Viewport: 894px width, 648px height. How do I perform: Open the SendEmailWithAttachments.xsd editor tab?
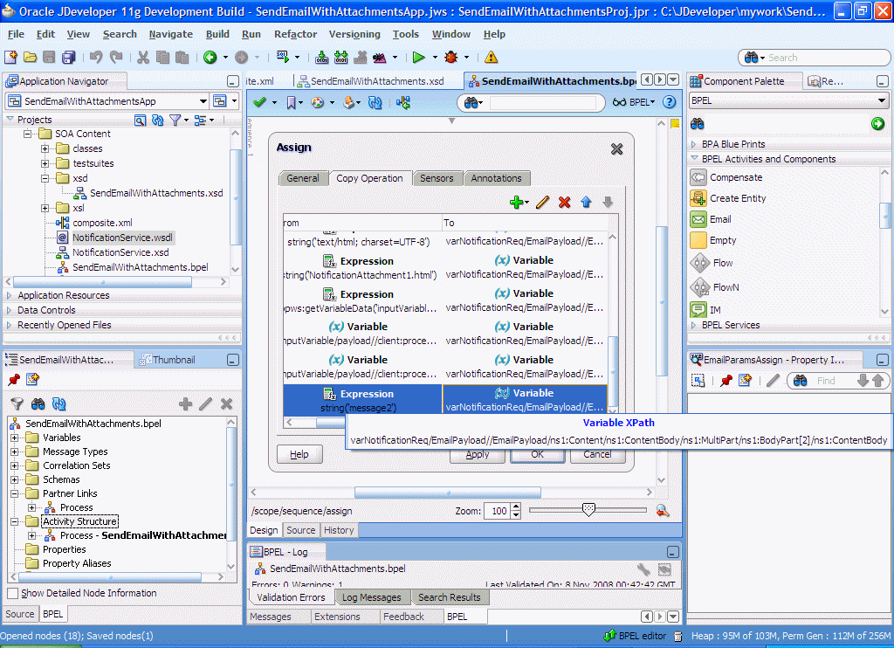click(x=370, y=81)
